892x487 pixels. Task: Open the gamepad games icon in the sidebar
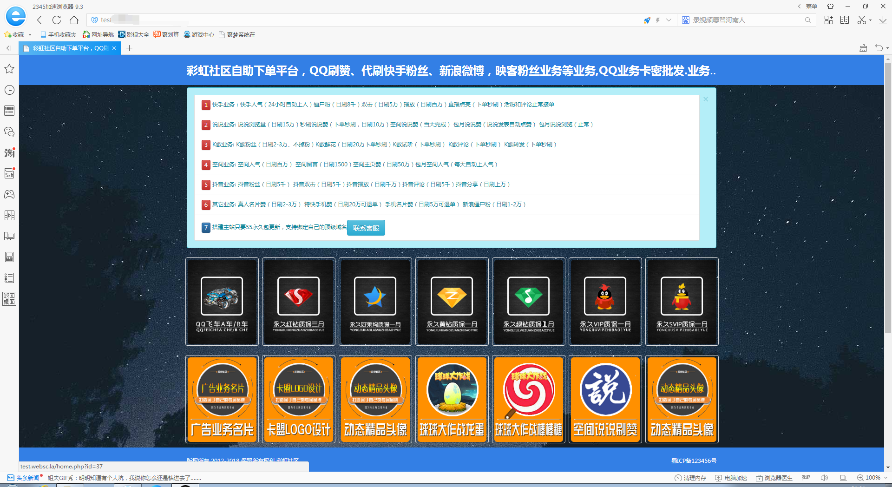(9, 194)
